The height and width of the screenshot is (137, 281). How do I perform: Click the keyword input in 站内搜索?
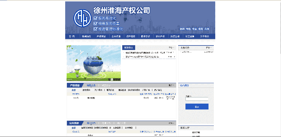[x=197, y=99]
